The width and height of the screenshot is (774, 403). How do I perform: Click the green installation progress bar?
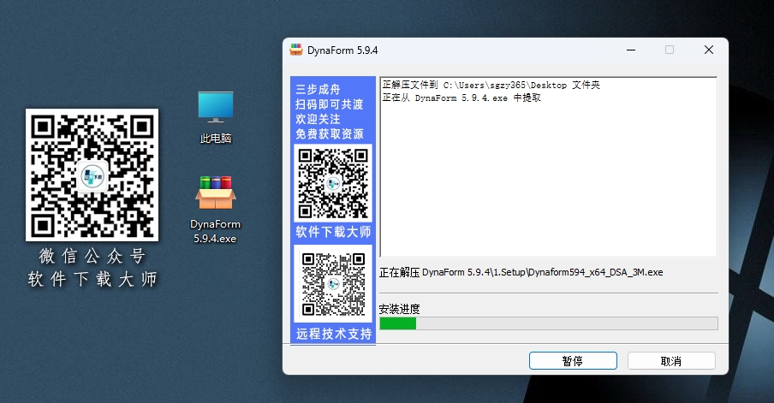coord(549,323)
